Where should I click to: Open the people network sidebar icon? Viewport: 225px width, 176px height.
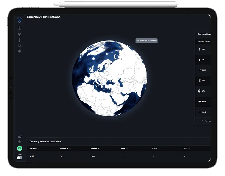[19, 34]
